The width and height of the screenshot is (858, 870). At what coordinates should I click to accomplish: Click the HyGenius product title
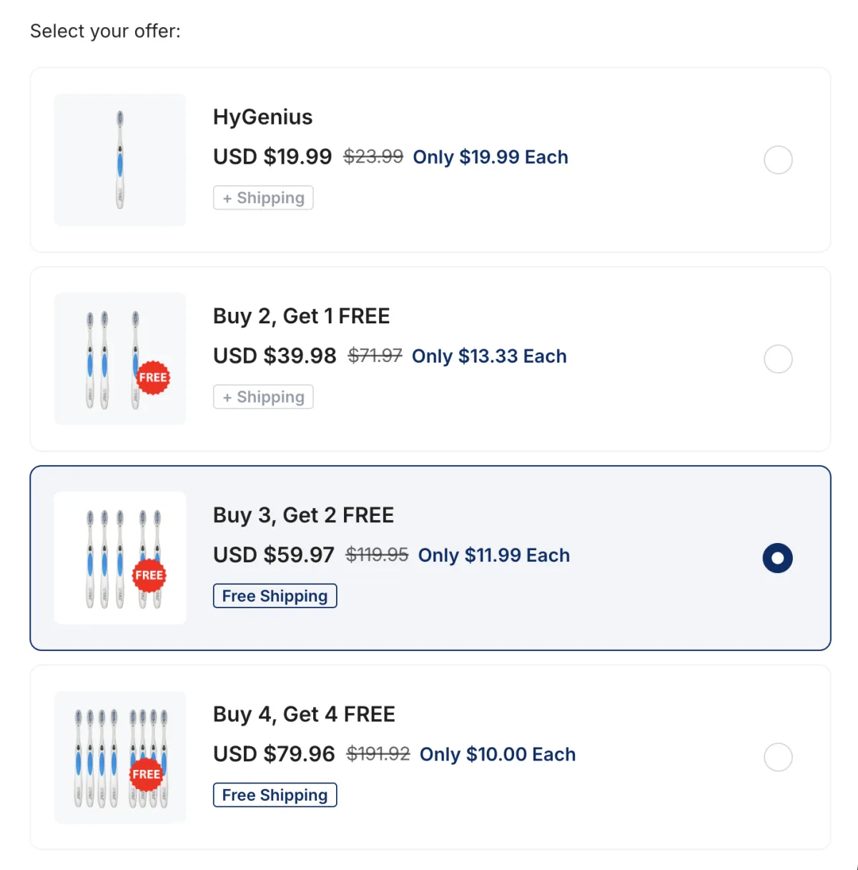pos(262,117)
